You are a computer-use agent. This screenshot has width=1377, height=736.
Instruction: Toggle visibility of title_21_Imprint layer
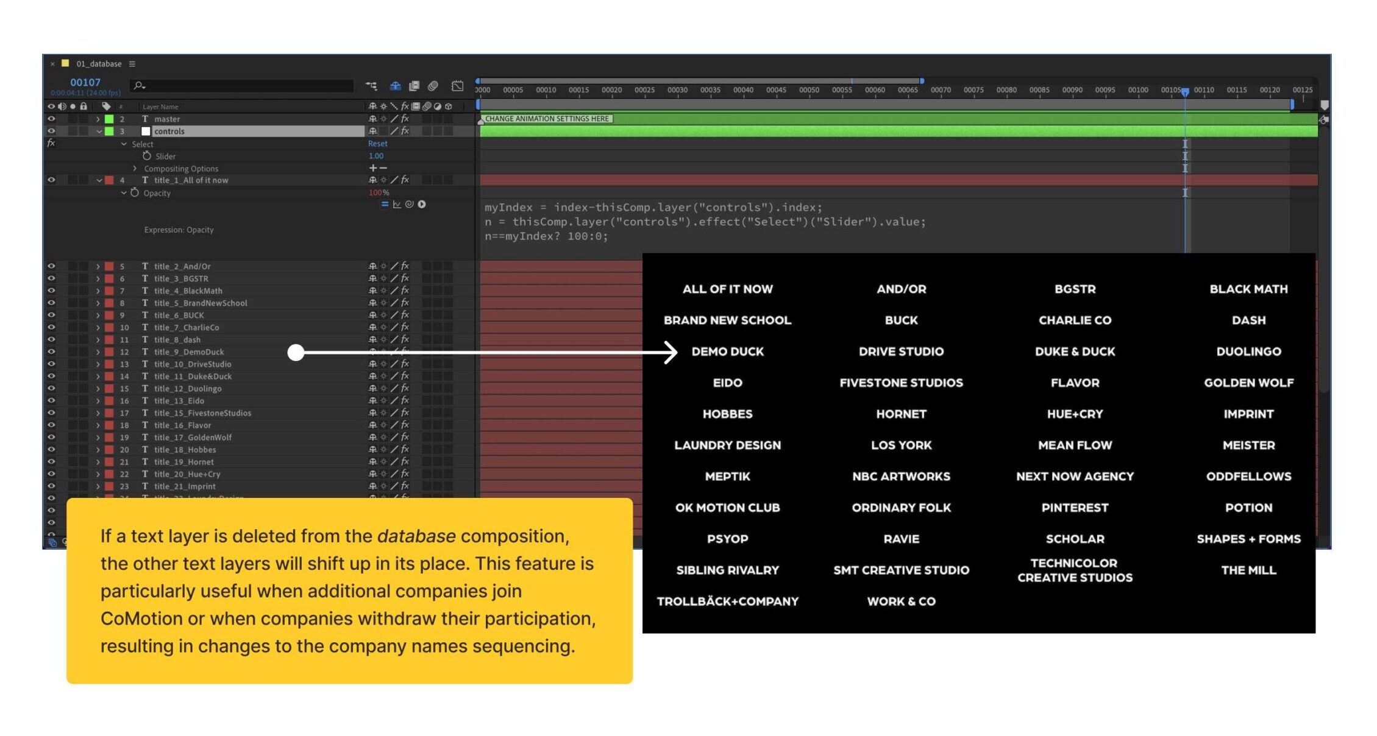51,486
